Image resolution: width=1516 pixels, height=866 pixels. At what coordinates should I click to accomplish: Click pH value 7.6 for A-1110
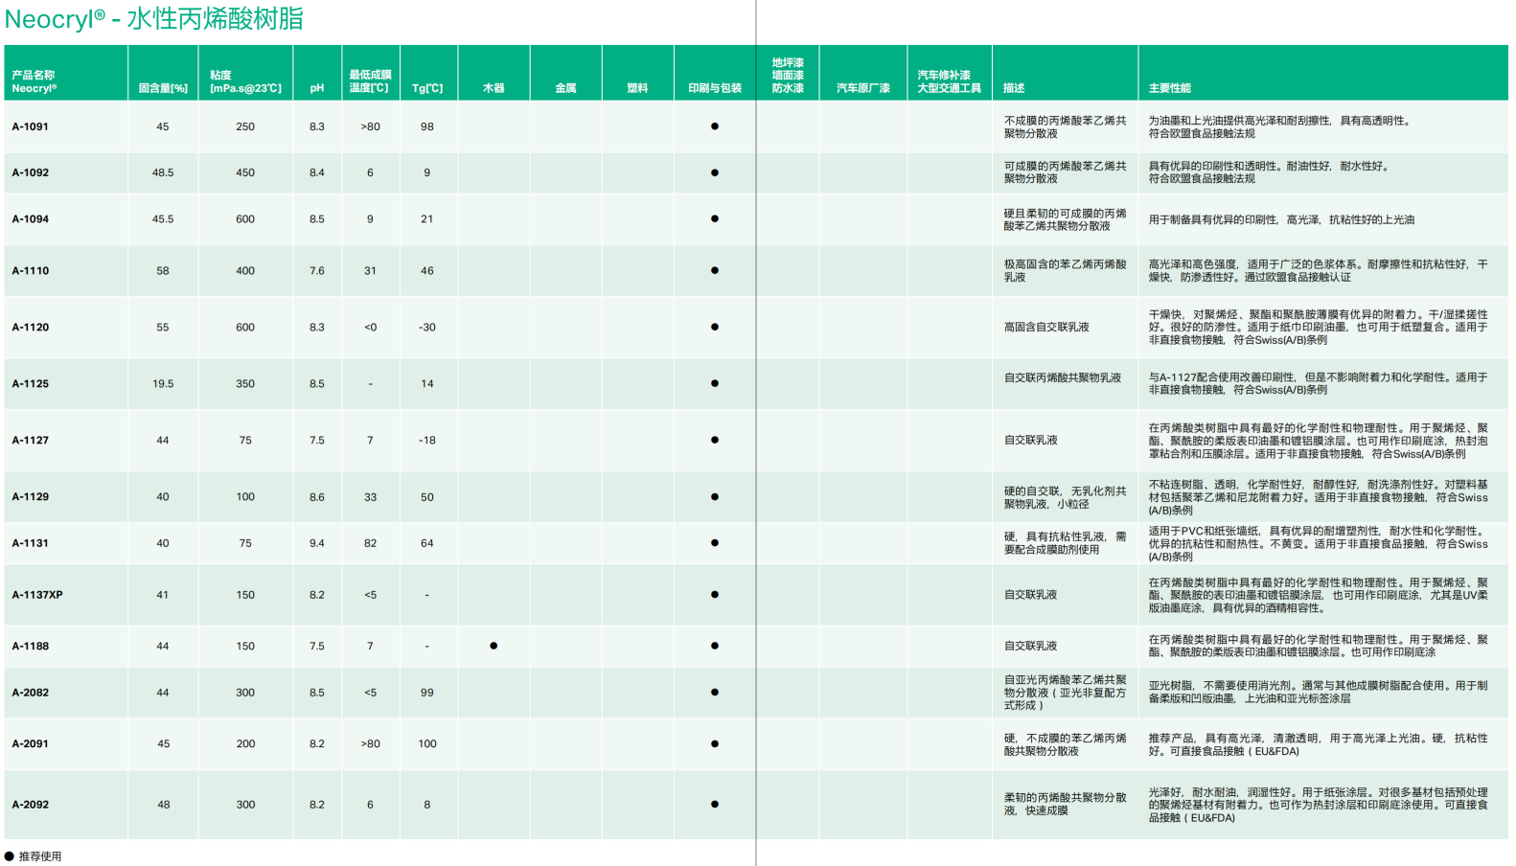coord(317,271)
